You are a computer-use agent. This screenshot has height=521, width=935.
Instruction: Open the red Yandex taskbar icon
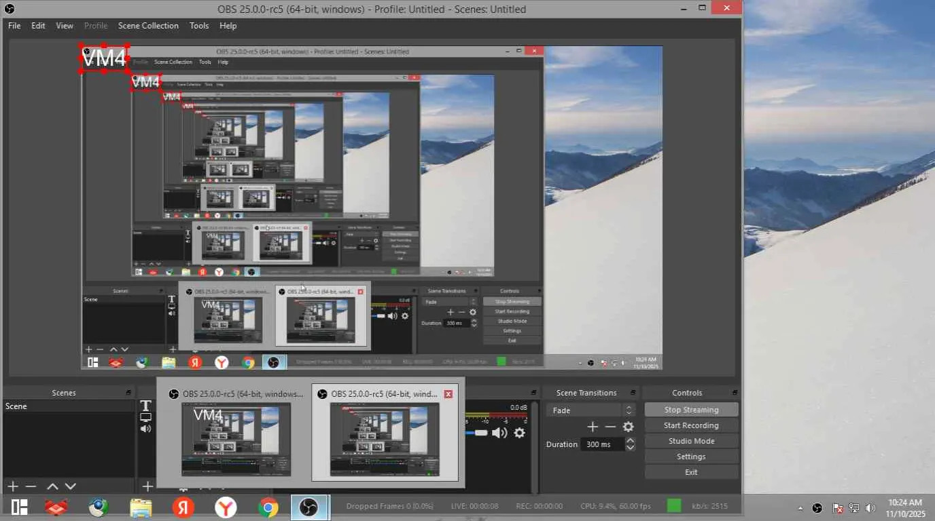point(183,507)
